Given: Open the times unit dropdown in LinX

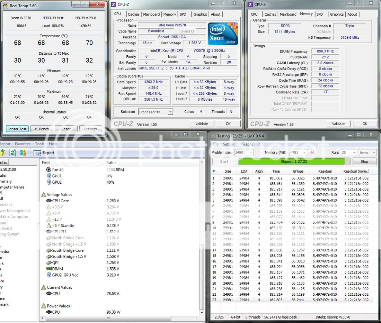Looking at the screenshot, I should (x=374, y=153).
